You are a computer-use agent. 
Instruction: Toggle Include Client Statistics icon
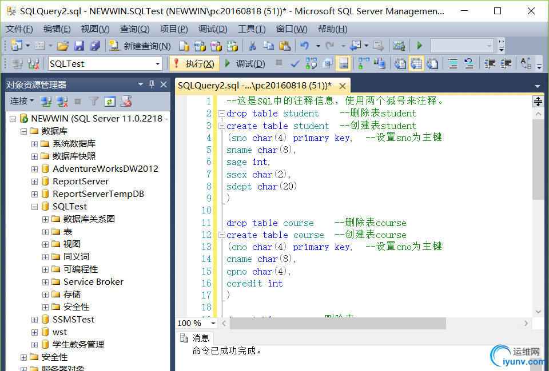(x=380, y=63)
